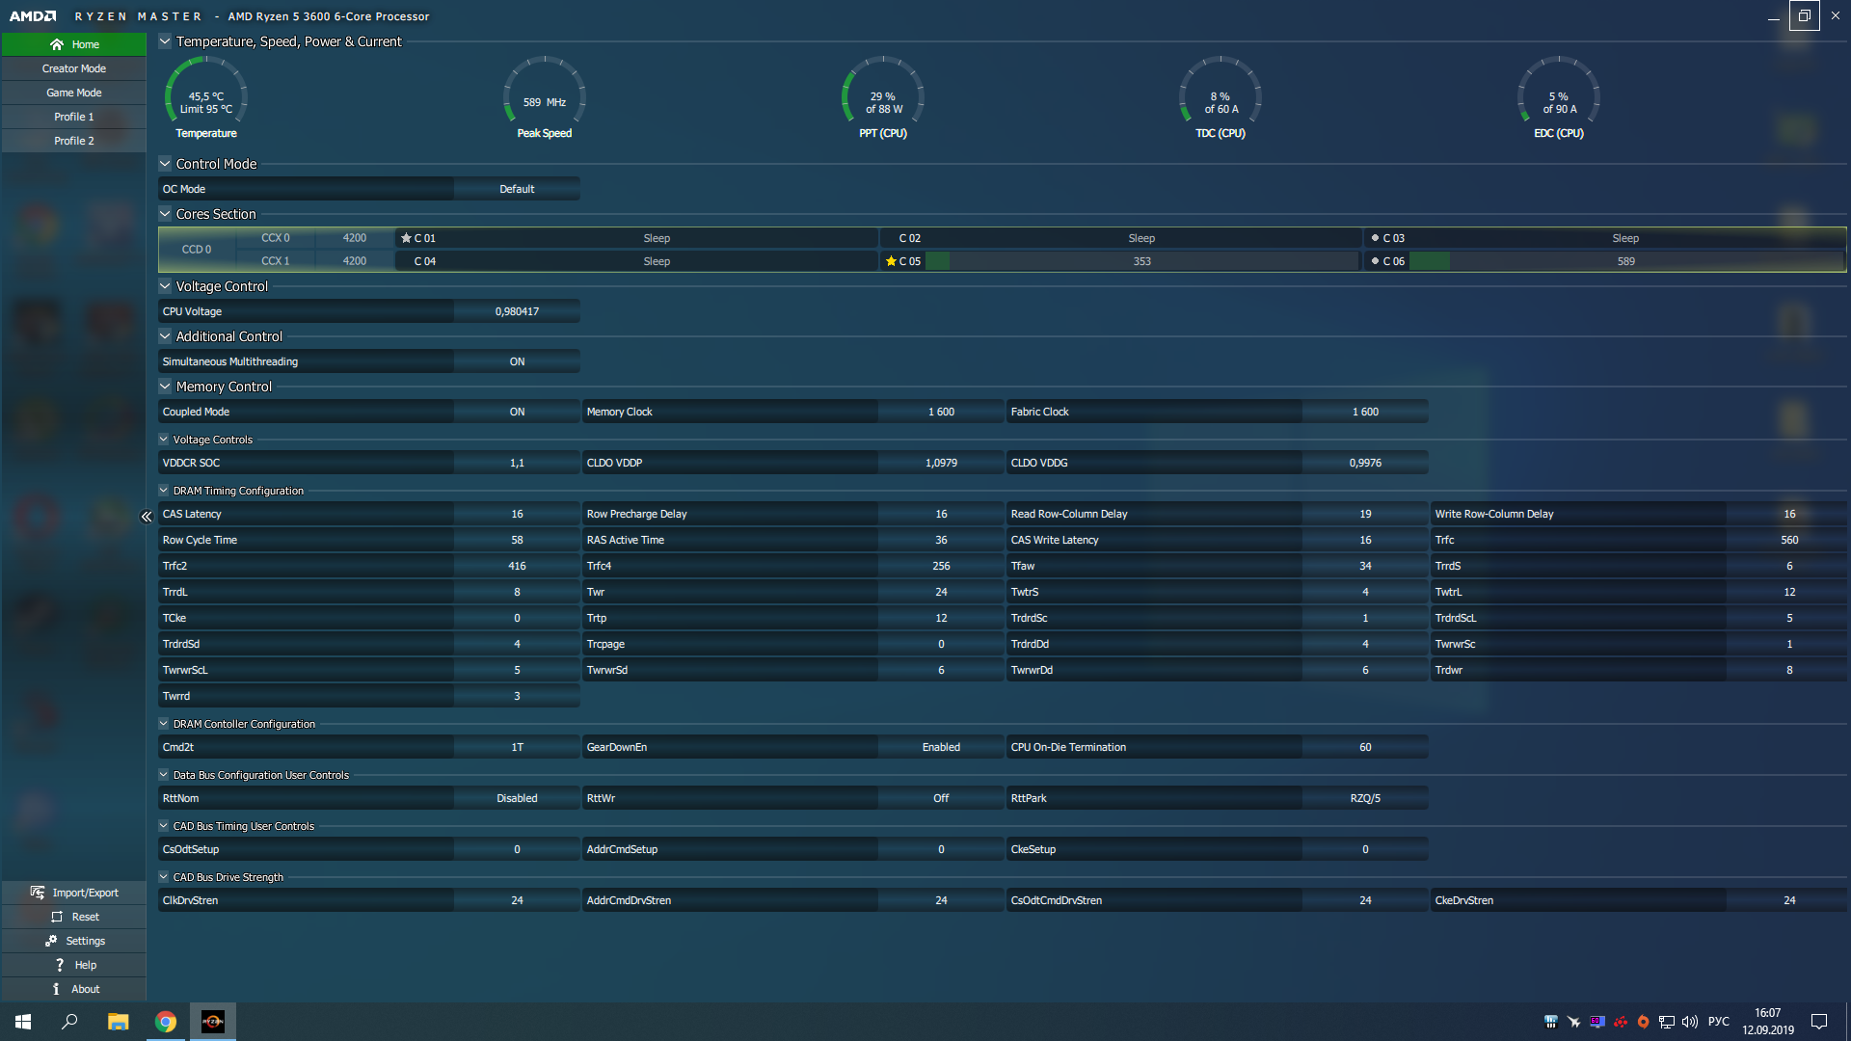Toggle Coupled Mode ON value

click(517, 412)
